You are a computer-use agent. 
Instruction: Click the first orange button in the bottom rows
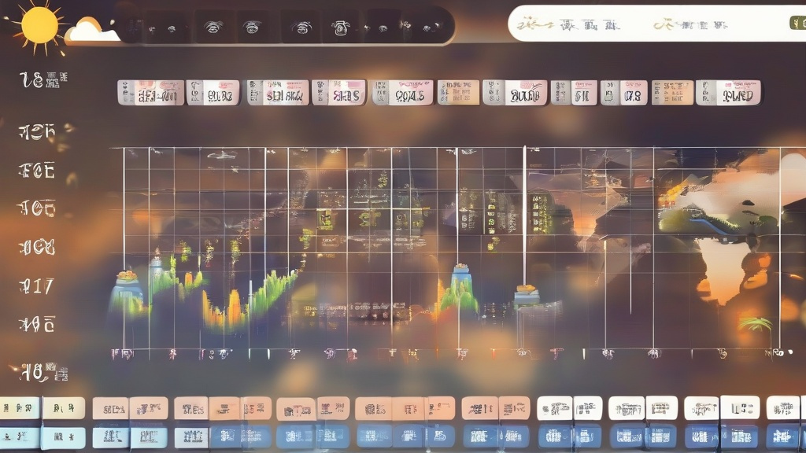click(110, 408)
